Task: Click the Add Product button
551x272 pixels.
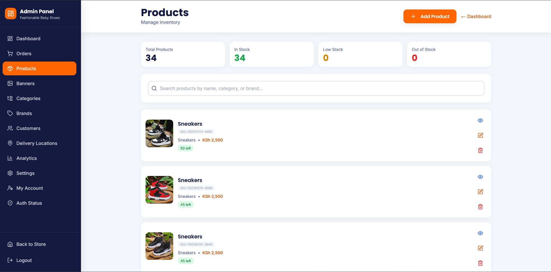Action: point(430,16)
